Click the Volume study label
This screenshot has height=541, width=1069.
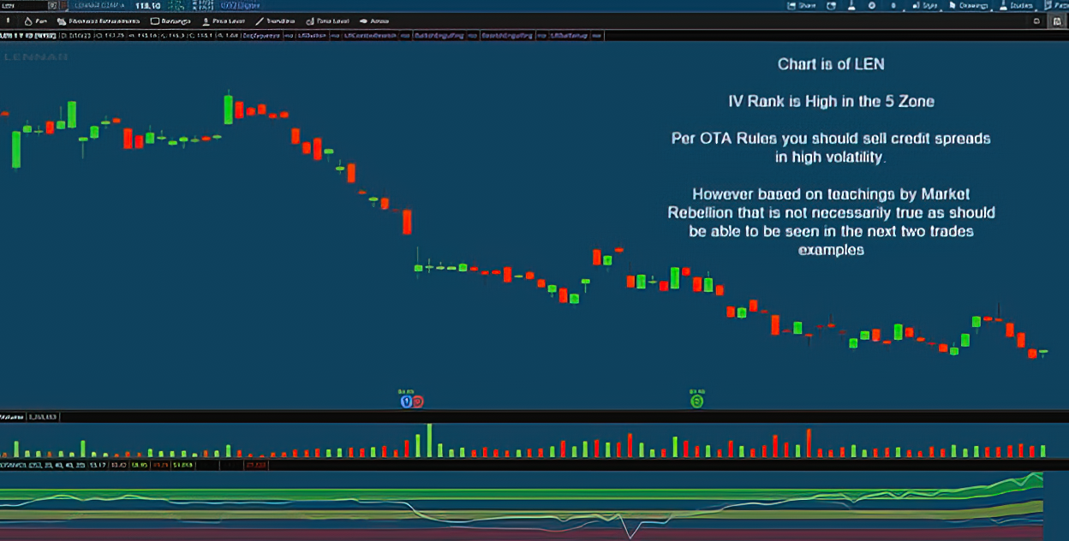pos(12,417)
